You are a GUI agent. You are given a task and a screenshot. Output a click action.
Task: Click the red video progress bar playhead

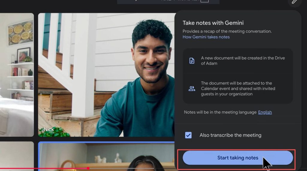[88, 168]
